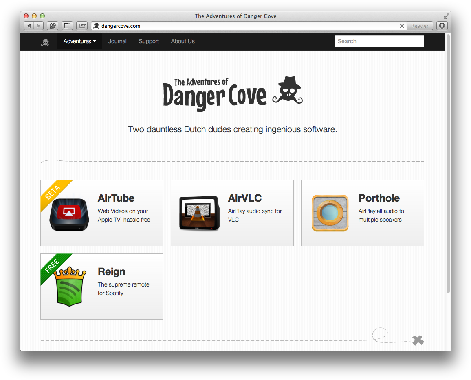Open the Safari downloads button
Image resolution: width=471 pixels, height=380 pixels.
point(442,26)
